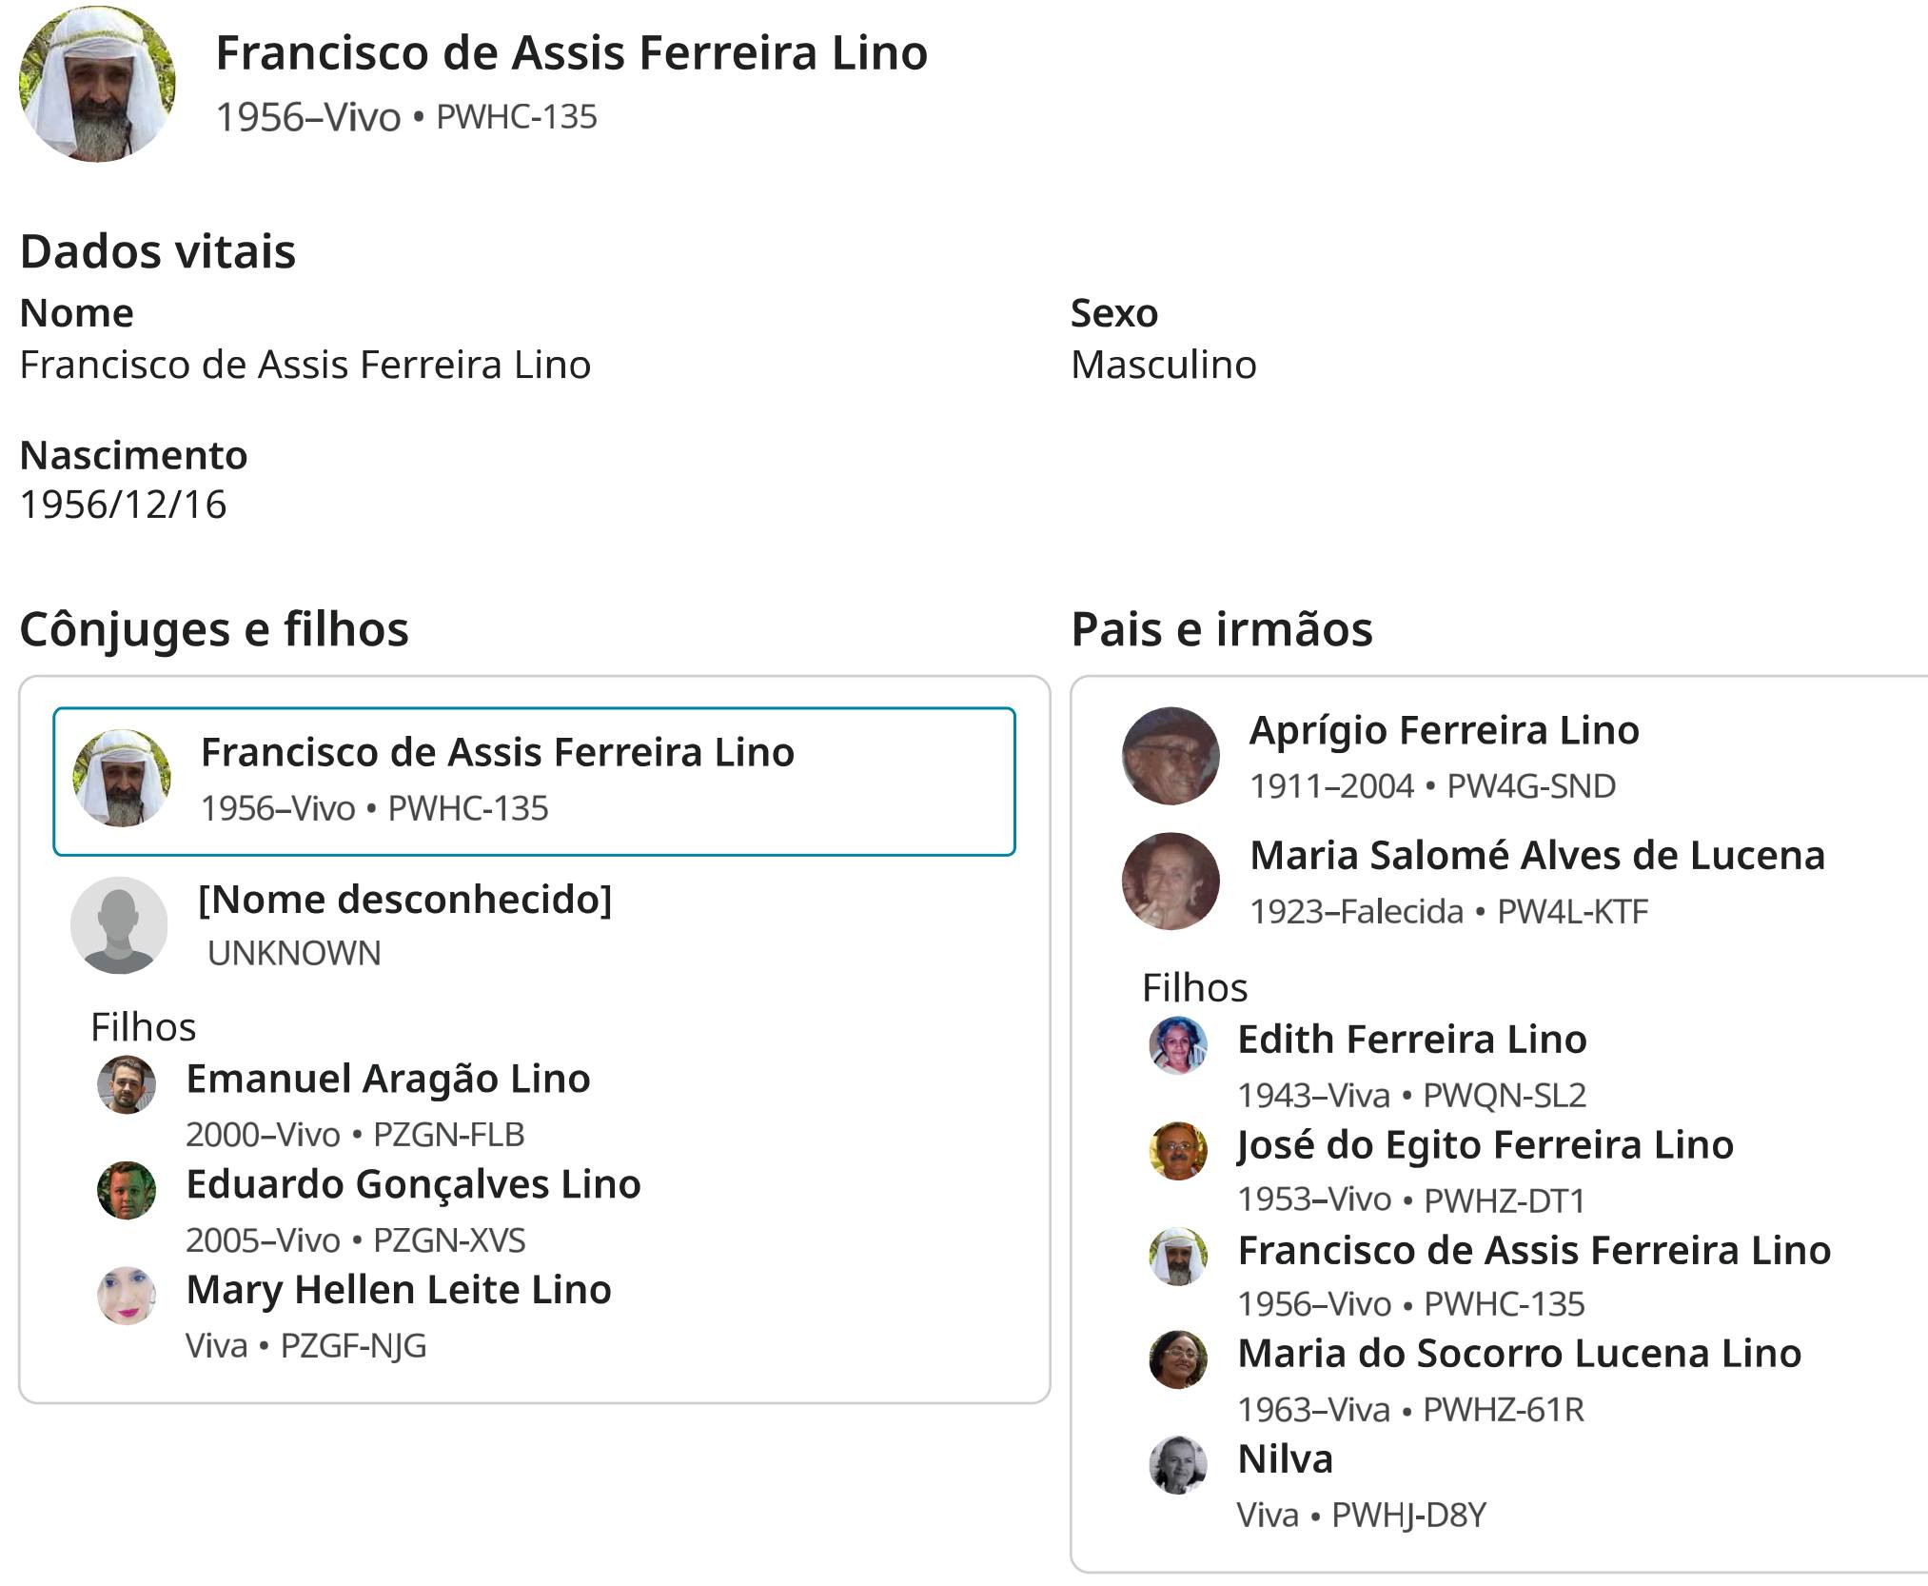Click Aprígio Ferreira Lino's portrait photo
The width and height of the screenshot is (1928, 1586).
click(x=1171, y=756)
